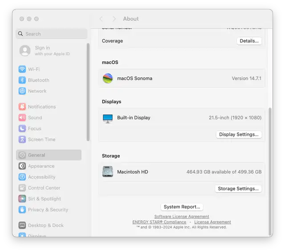Click the macOS Sonoma name text
285x252 pixels.
(134, 78)
